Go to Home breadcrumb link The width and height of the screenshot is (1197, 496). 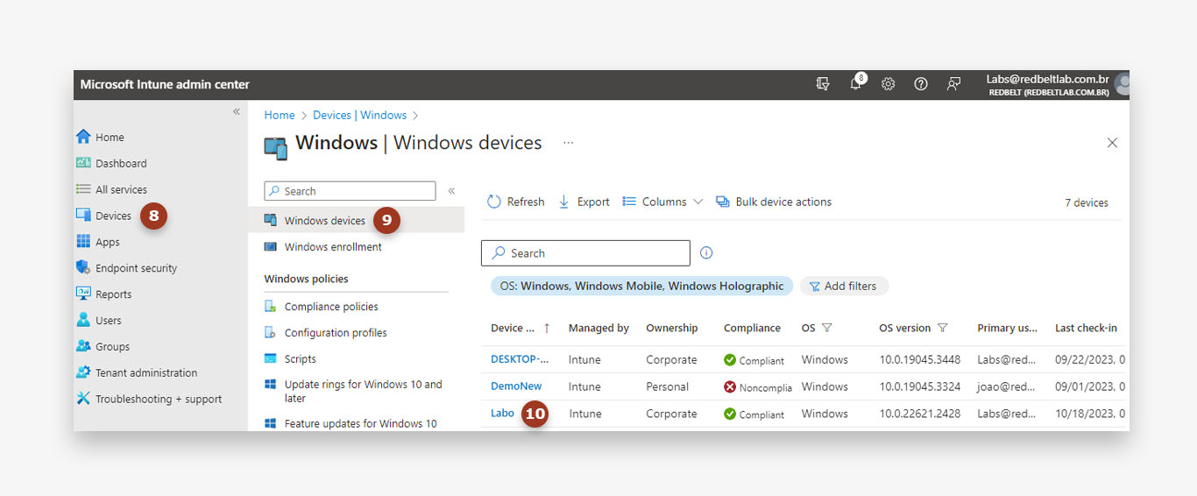coord(280,115)
